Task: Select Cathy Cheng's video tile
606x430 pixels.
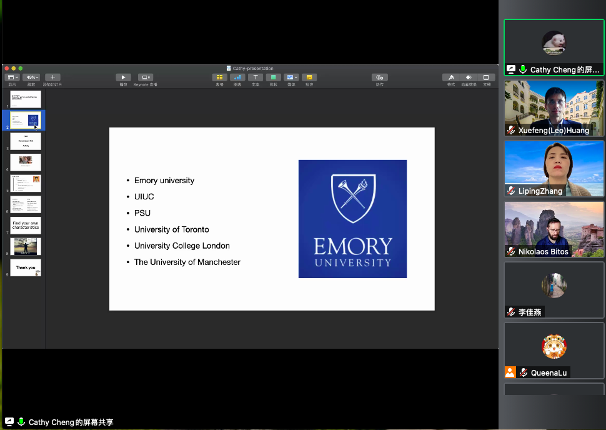Action: pyautogui.click(x=554, y=47)
